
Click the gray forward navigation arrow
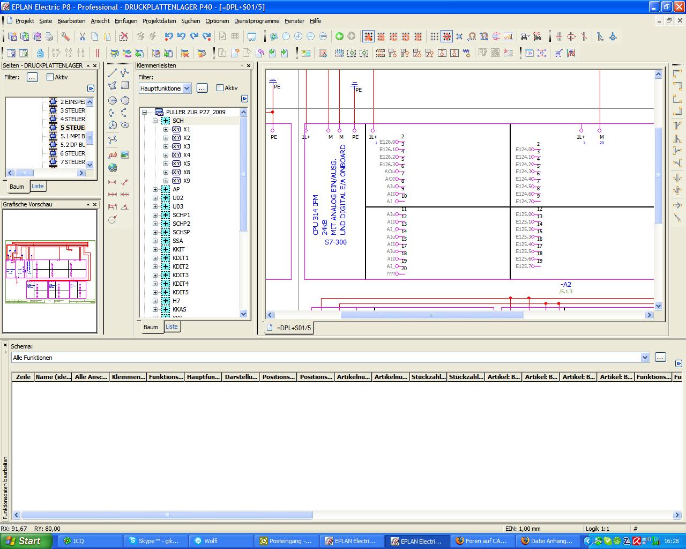352,36
